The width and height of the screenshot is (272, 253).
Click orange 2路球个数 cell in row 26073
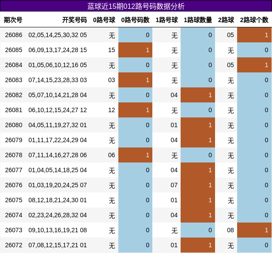(x=254, y=230)
